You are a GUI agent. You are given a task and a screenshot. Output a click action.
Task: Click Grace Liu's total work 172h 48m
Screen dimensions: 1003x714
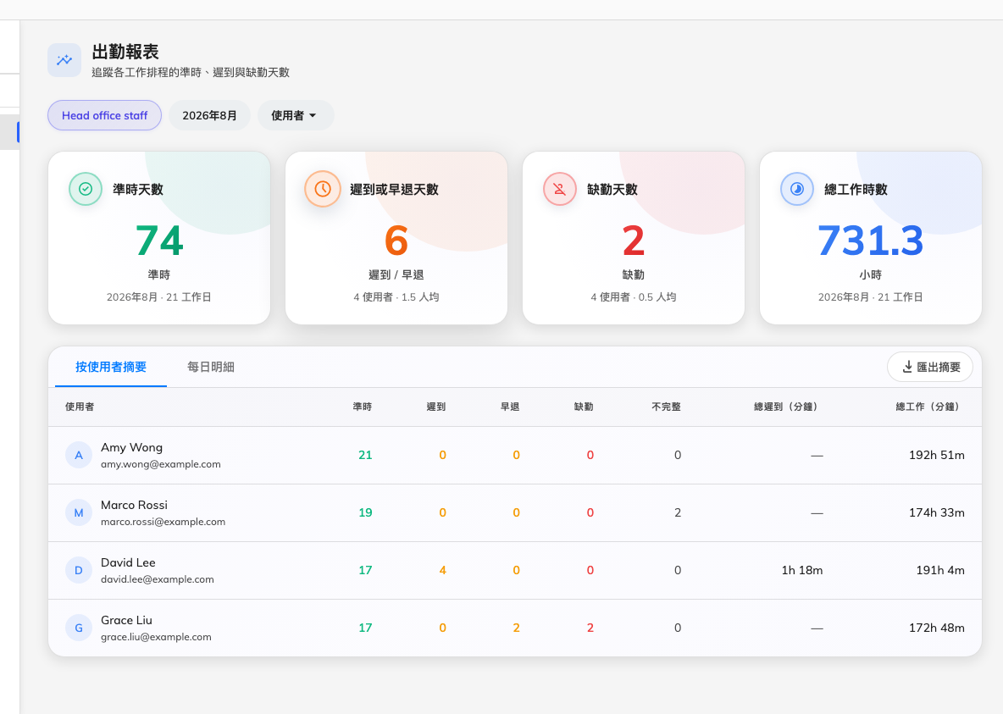[936, 628]
